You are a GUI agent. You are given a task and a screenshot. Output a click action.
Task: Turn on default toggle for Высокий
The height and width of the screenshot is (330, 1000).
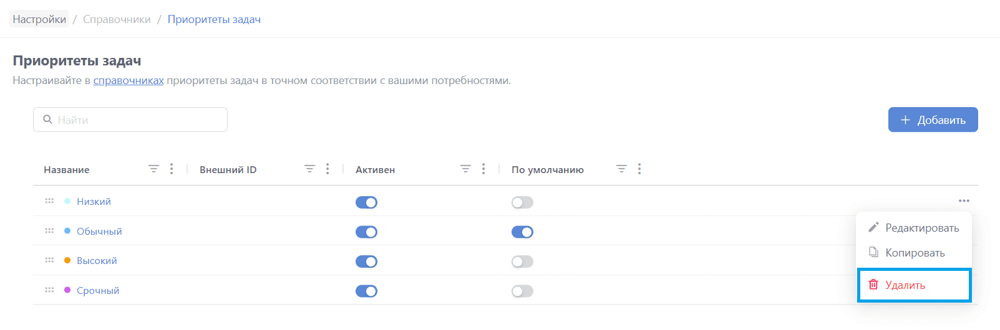(x=522, y=262)
